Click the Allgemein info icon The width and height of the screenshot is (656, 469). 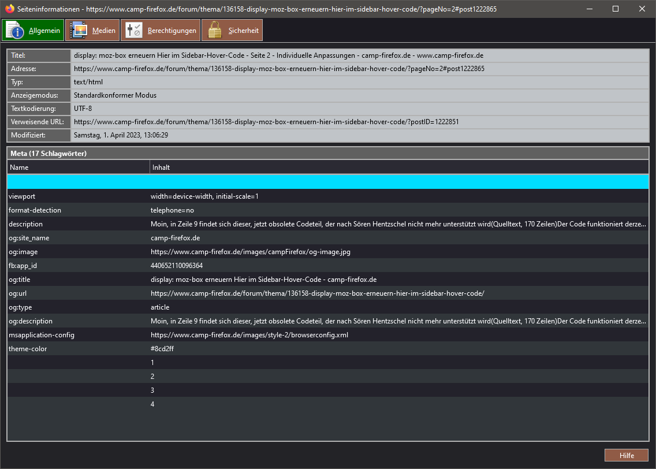(x=14, y=31)
